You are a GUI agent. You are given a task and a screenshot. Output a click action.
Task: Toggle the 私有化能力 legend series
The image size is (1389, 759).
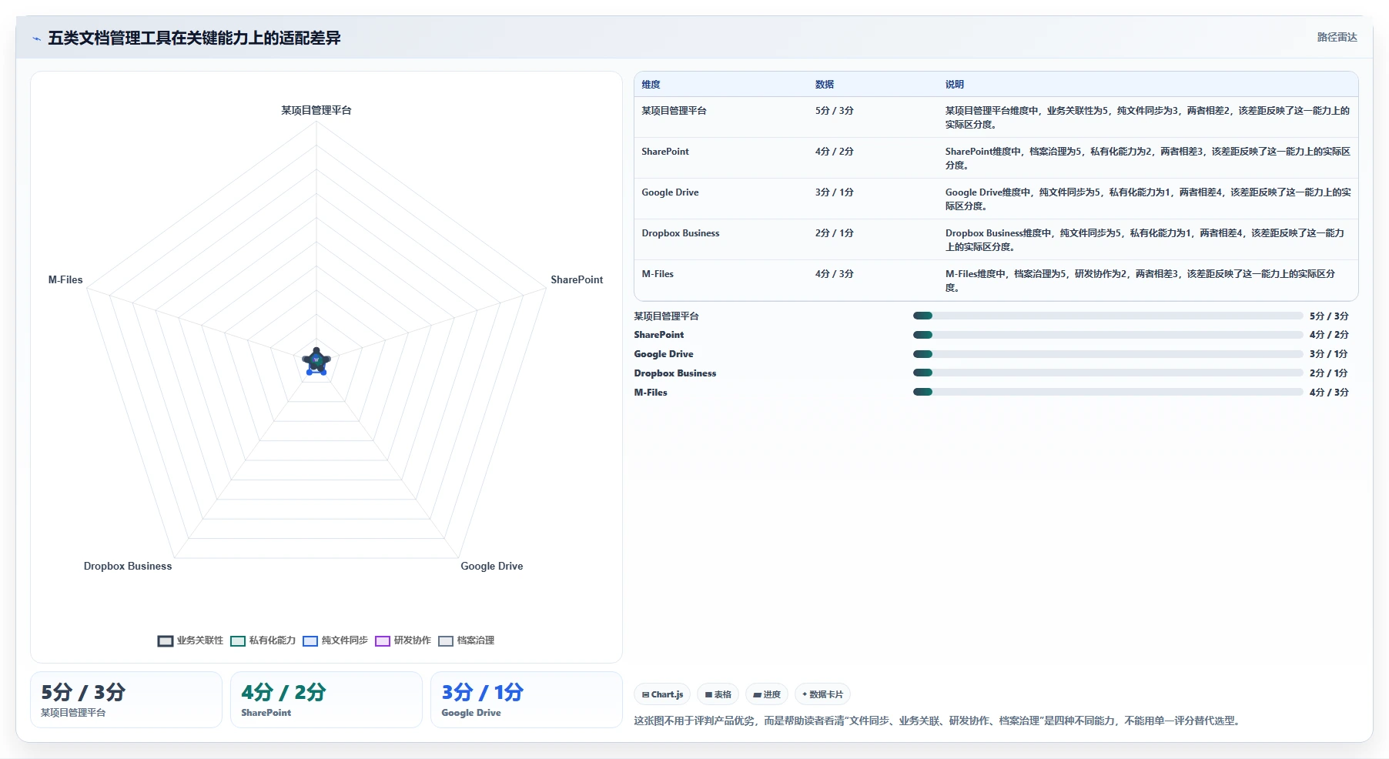click(263, 640)
